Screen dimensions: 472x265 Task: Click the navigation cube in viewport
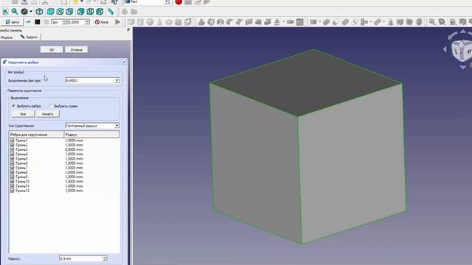462,51
